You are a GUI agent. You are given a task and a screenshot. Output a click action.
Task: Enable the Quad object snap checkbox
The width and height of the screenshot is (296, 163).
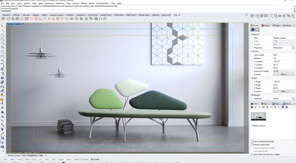57,160
